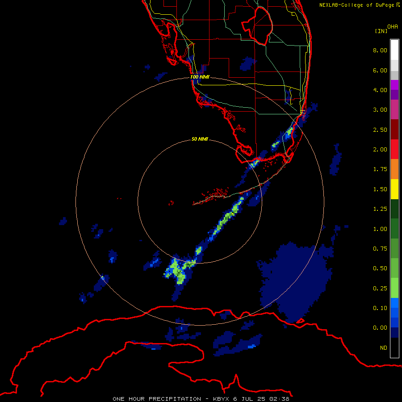Click the OHA product code label

click(393, 27)
